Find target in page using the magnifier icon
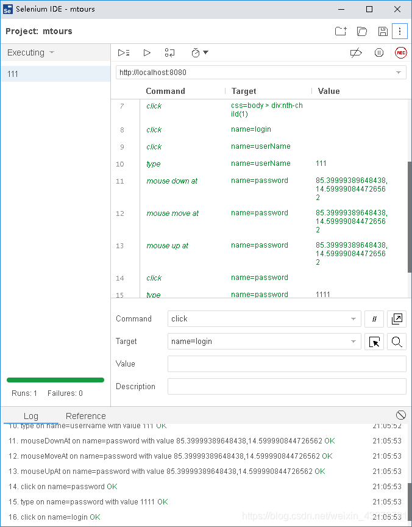 397,342
